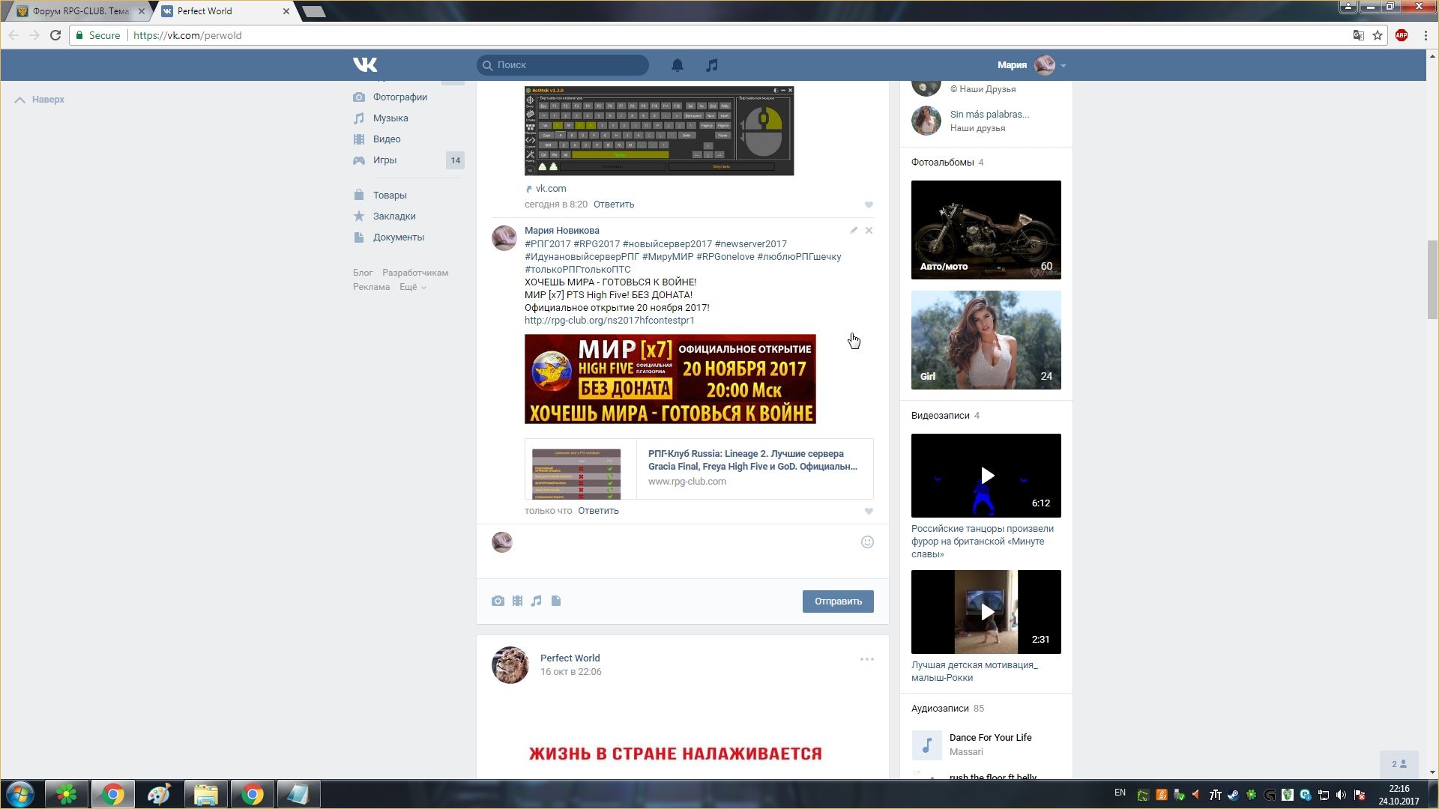Open the volume speaker tray icon

click(x=1341, y=795)
